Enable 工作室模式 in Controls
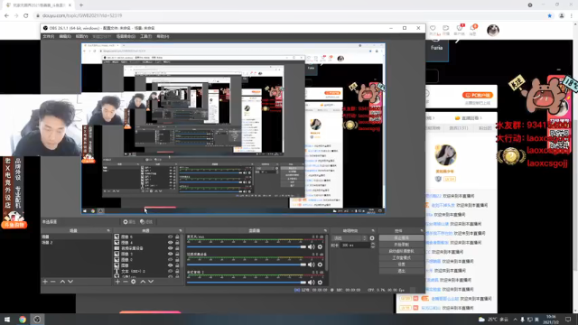This screenshot has width=578, height=325. tap(401, 258)
